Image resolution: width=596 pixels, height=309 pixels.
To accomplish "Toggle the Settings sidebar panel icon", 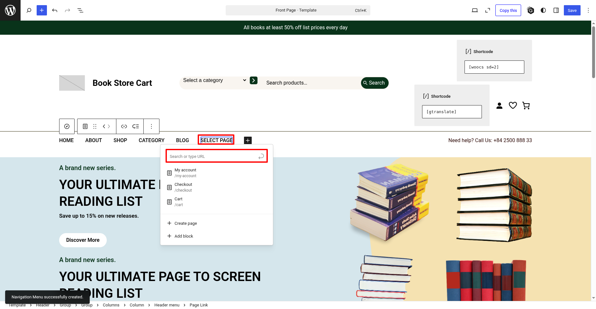I will (556, 10).
